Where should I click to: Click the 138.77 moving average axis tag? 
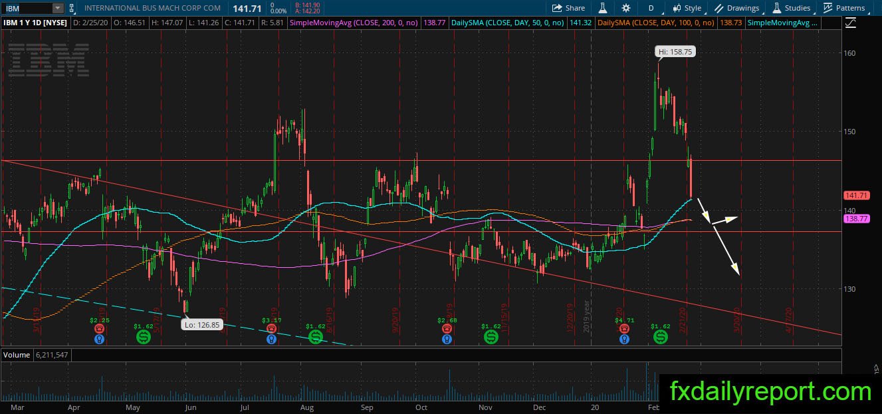pos(856,218)
